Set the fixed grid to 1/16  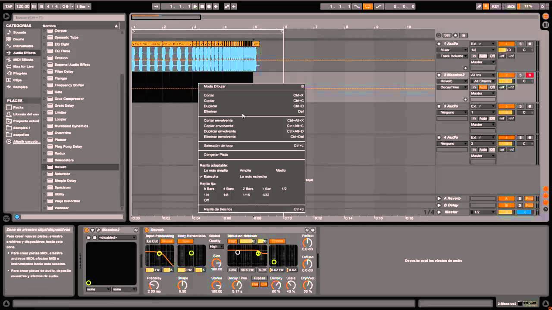coord(246,195)
